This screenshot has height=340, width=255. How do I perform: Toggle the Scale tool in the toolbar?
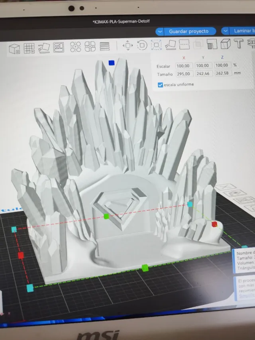157,45
